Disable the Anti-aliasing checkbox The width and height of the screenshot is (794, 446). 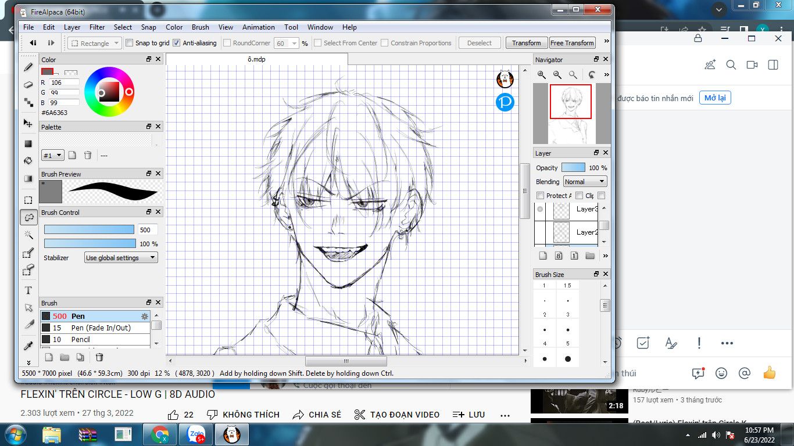tap(177, 43)
